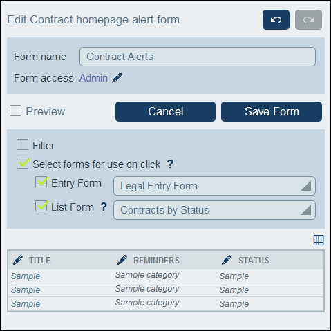This screenshot has width=331, height=331.
Task: Click the Cancel button
Action: (165, 112)
